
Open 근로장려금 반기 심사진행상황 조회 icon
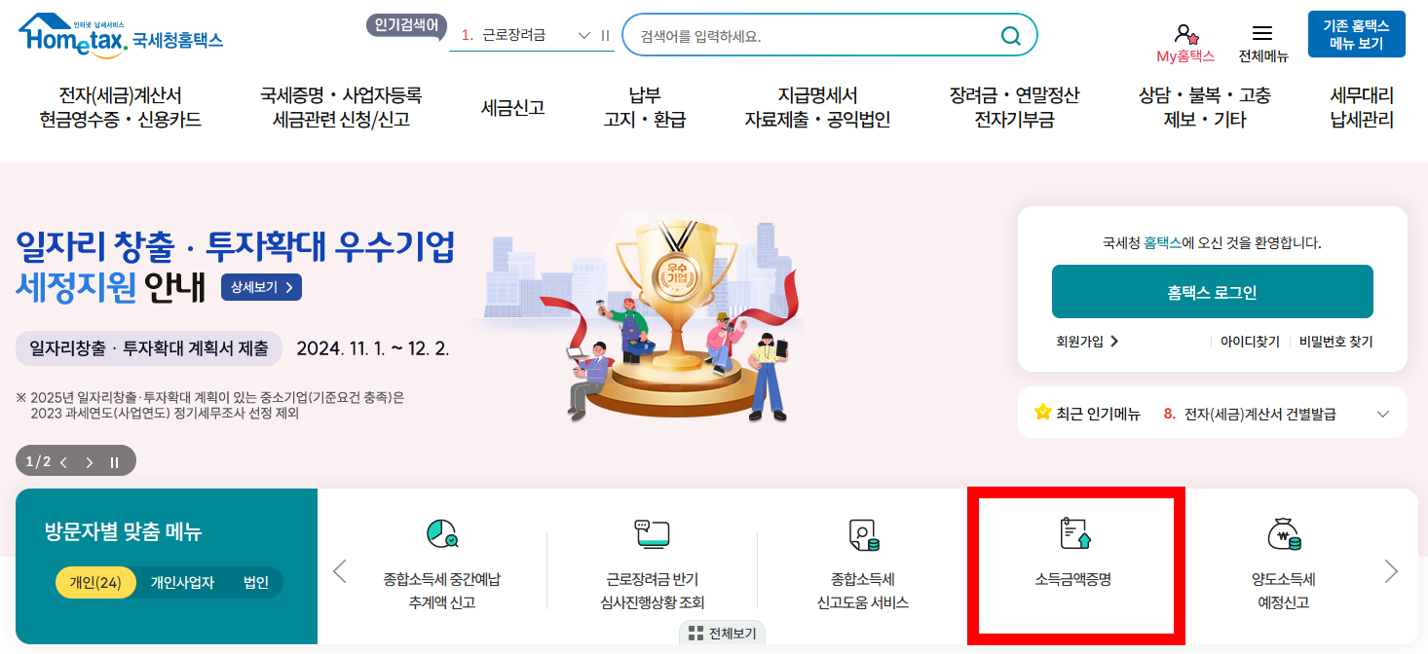click(x=652, y=533)
